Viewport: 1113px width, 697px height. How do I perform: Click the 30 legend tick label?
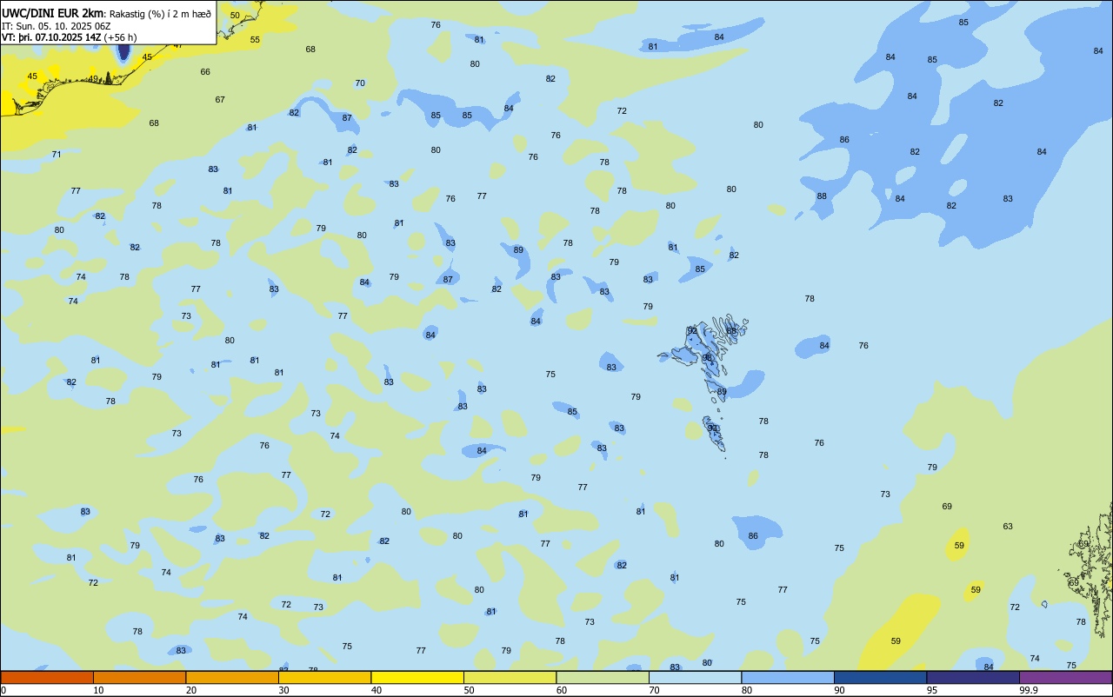[x=284, y=690]
